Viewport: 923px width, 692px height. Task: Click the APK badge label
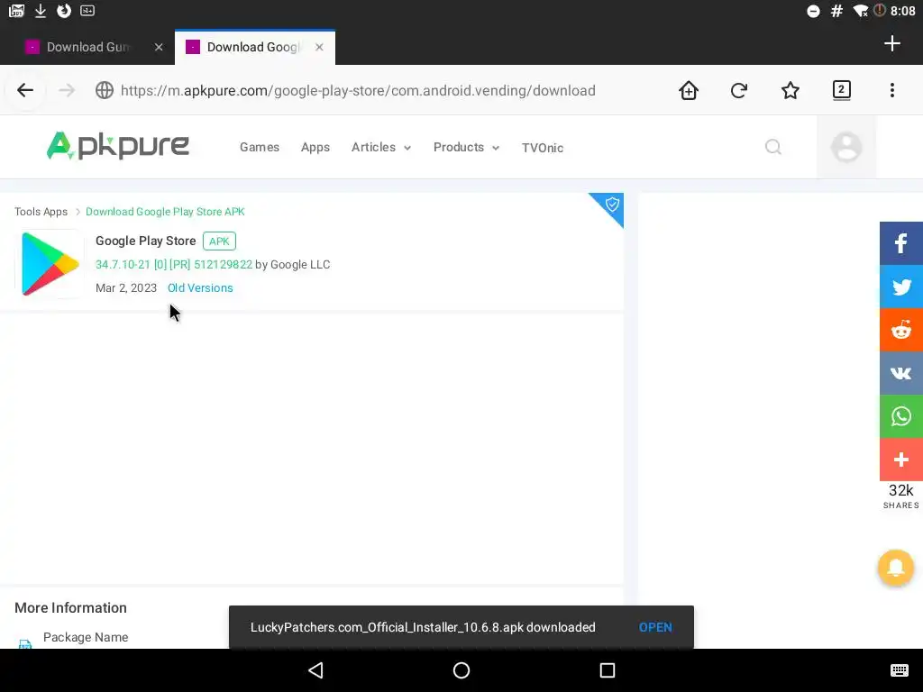[x=219, y=241]
